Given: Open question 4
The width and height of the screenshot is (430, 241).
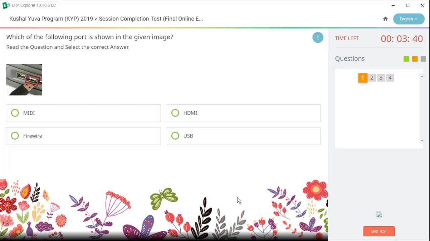Looking at the screenshot, I should 390,78.
